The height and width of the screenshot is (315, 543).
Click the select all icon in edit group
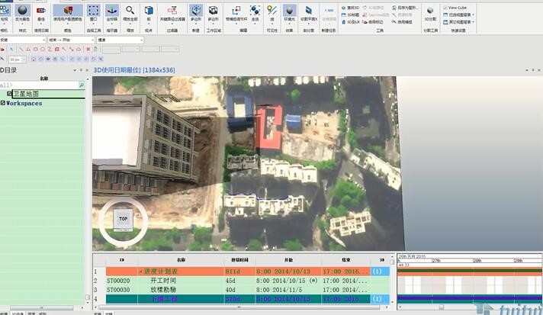[255, 11]
